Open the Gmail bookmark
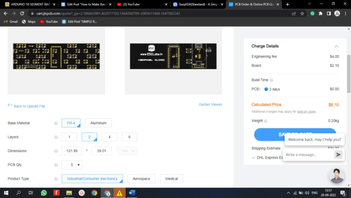351x198 pixels. pos(11,22)
